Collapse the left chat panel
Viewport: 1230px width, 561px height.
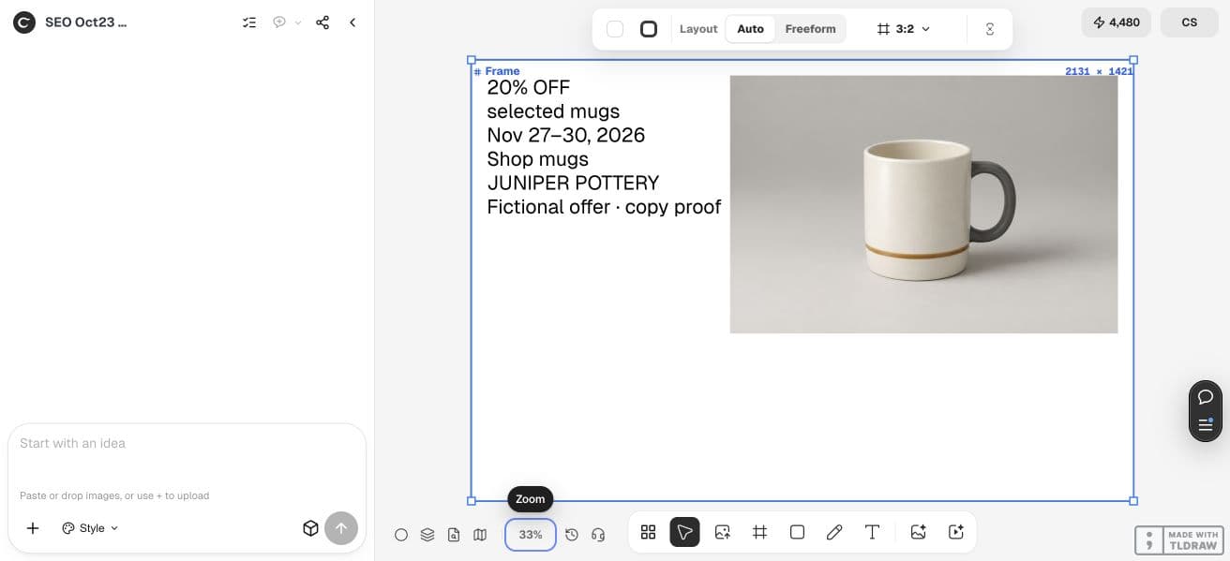tap(352, 22)
